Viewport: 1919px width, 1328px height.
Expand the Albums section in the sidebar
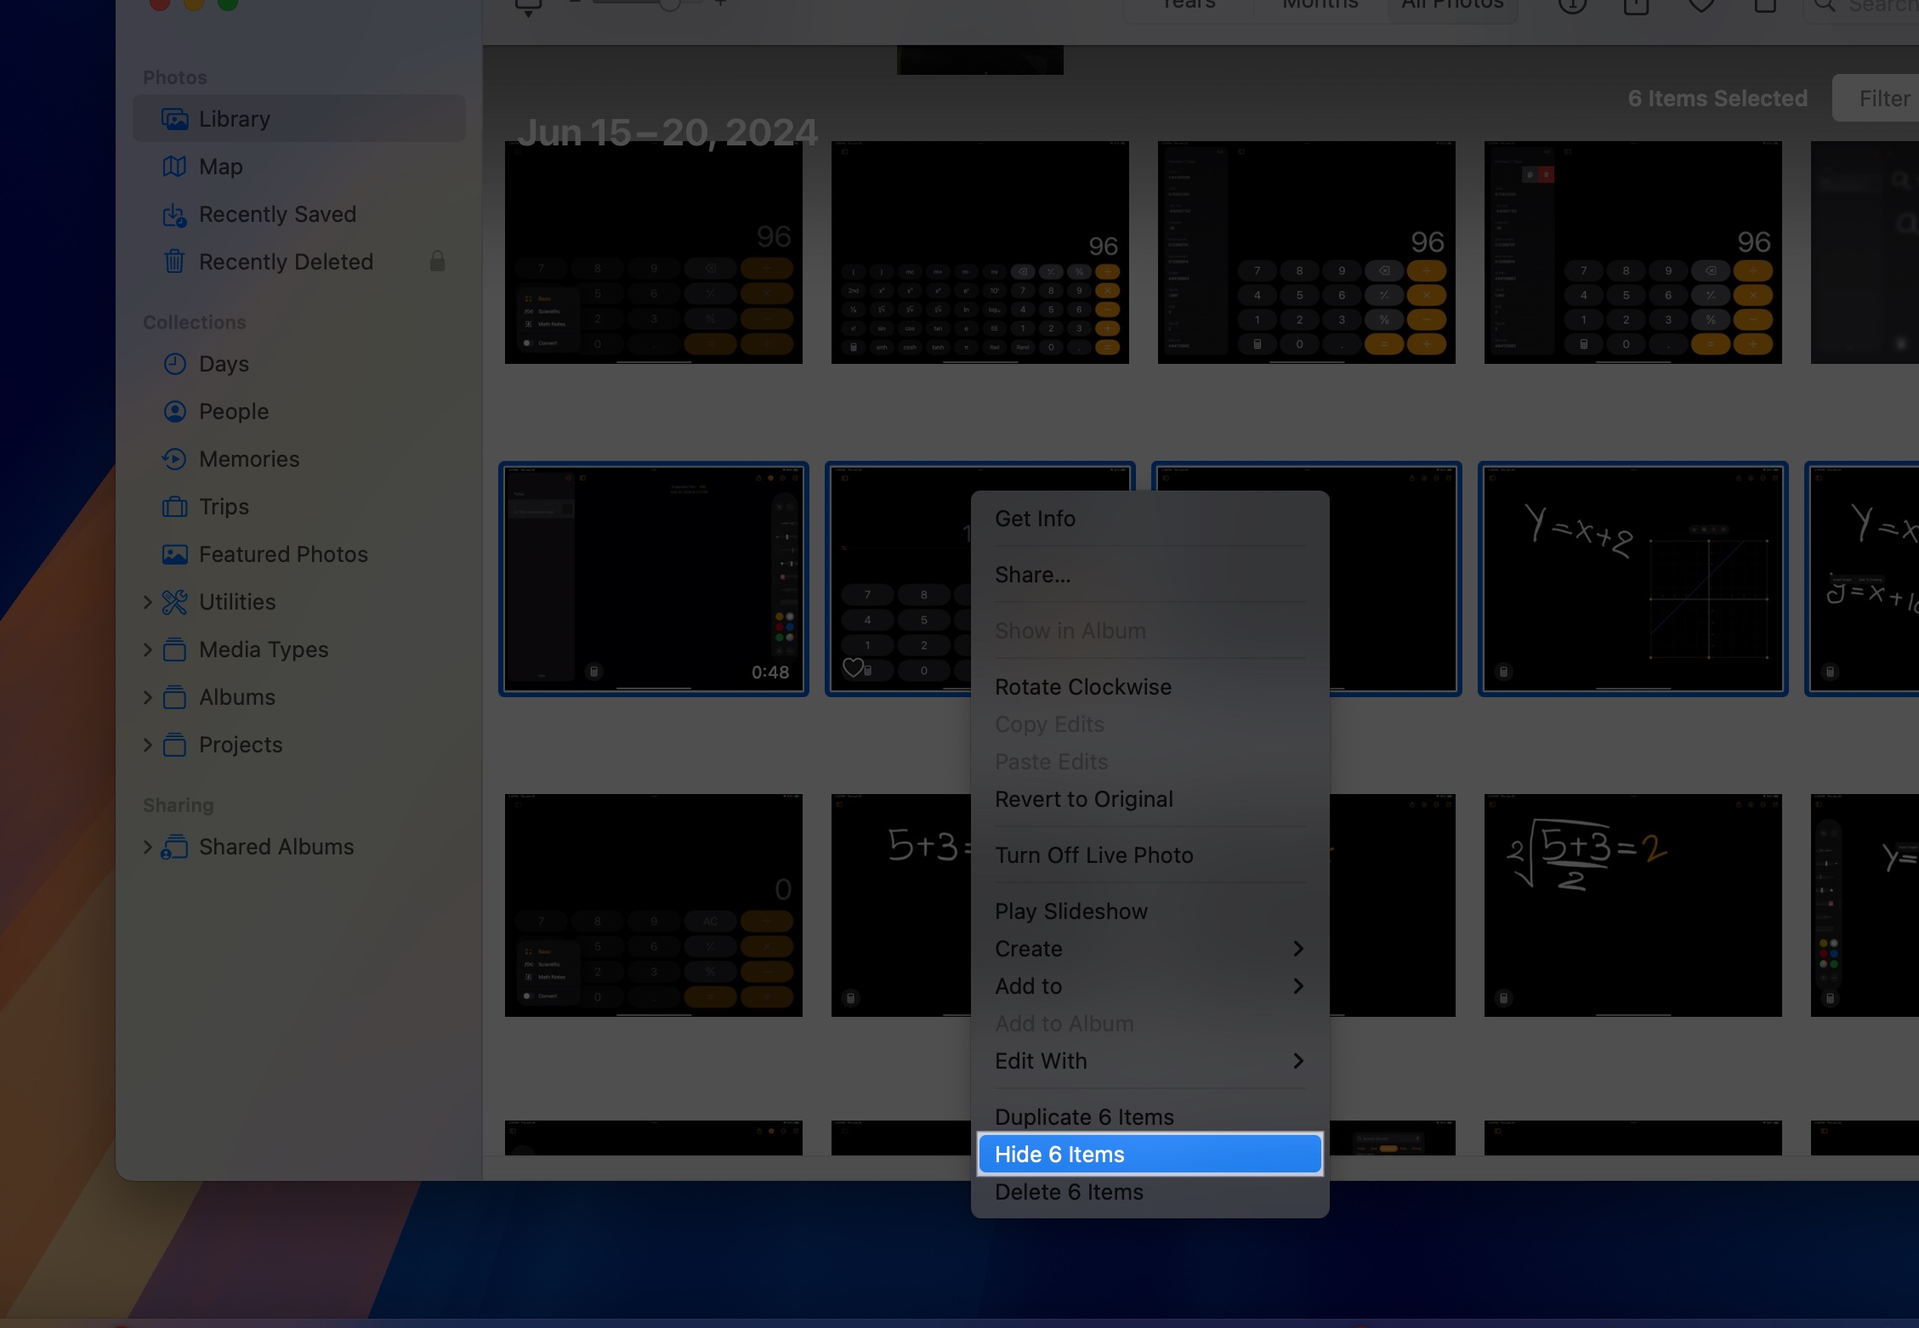(x=149, y=696)
